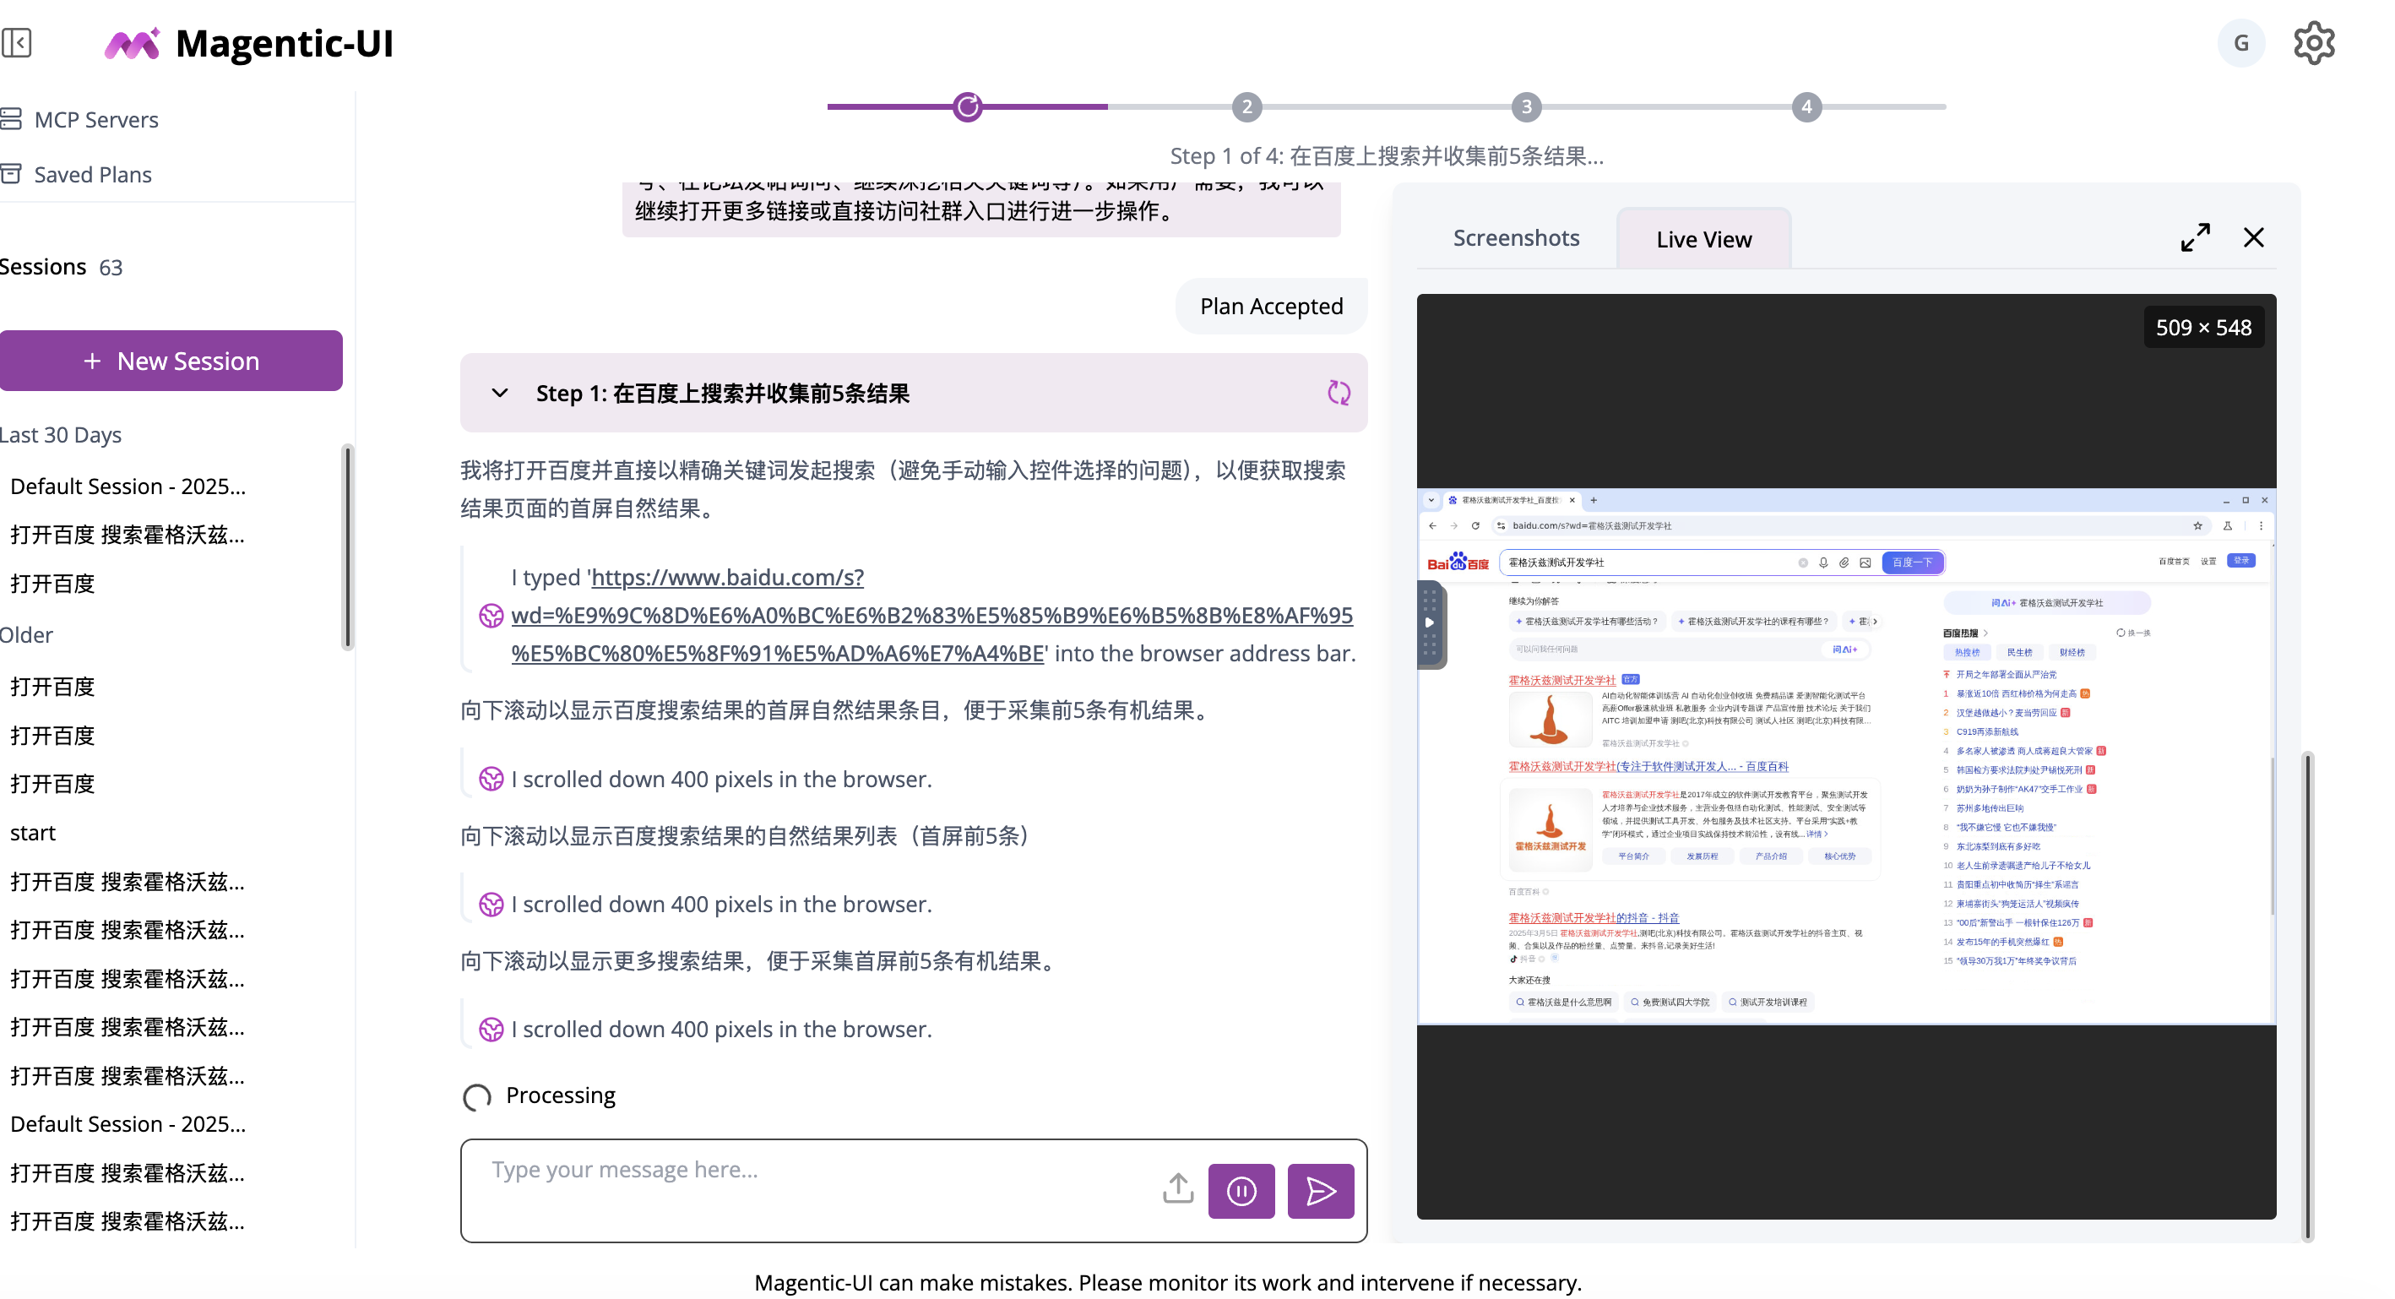This screenshot has height=1299, width=2395.
Task: Start a New Session
Action: tap(171, 361)
